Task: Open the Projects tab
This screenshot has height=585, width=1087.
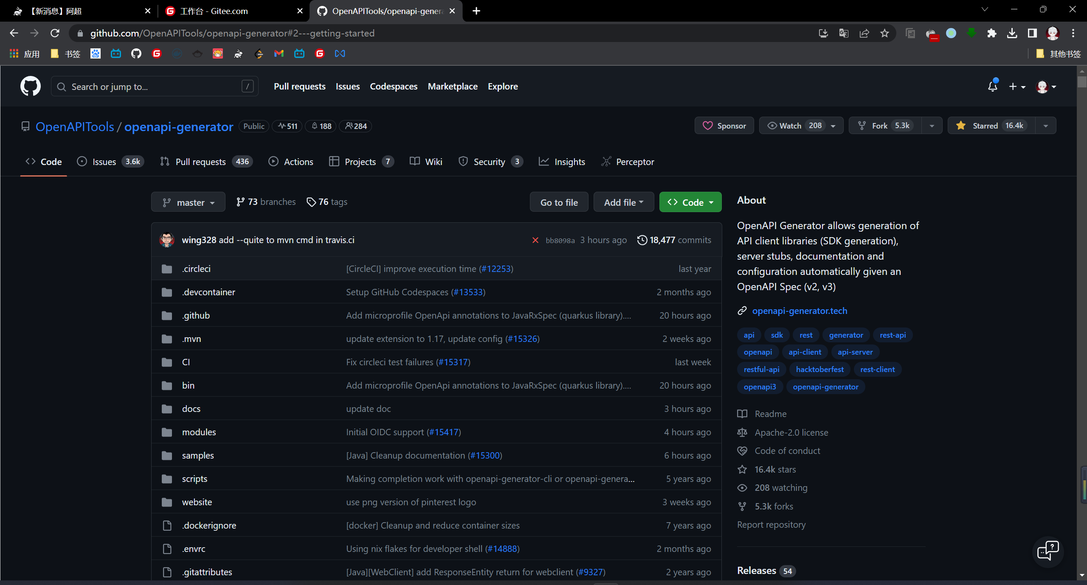Action: point(361,162)
